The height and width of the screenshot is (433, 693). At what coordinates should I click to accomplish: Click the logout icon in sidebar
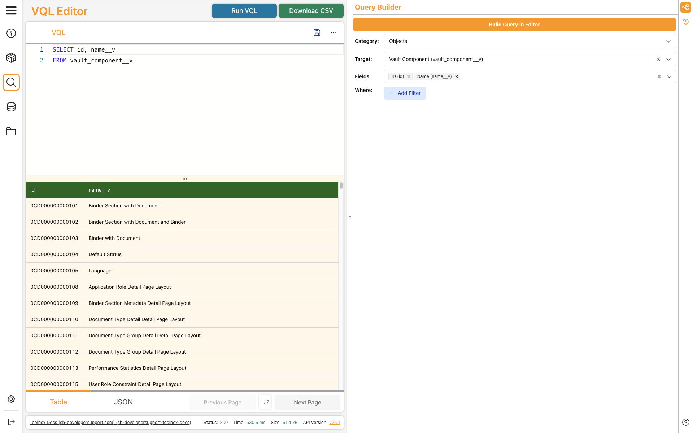click(x=11, y=422)
